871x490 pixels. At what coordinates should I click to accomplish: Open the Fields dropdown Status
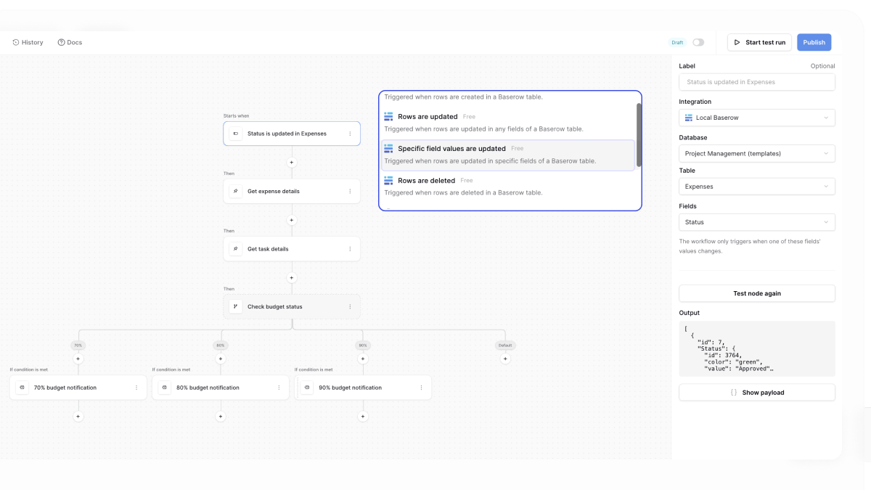[757, 222]
